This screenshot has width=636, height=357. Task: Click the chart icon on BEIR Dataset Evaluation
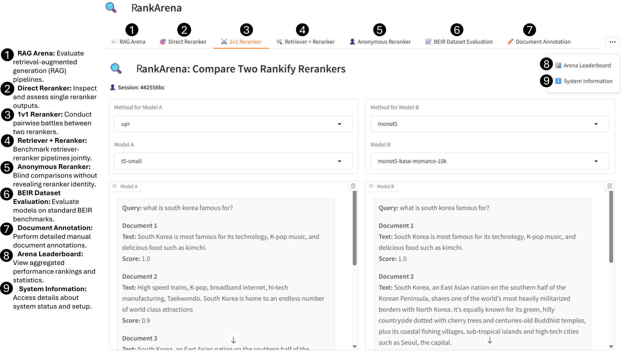(428, 42)
